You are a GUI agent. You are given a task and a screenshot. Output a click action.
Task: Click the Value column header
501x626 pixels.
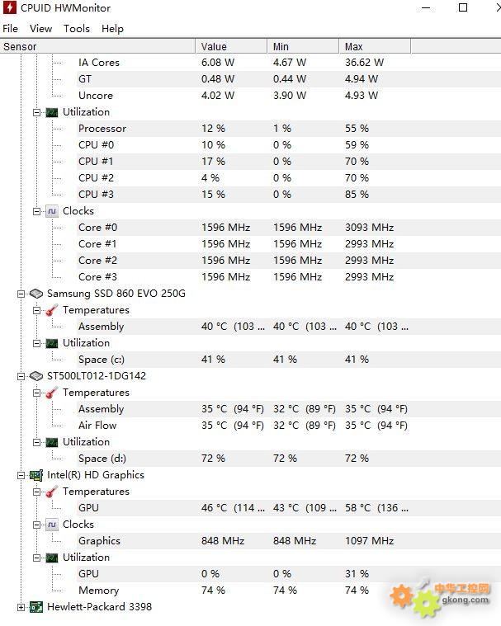[x=231, y=47]
